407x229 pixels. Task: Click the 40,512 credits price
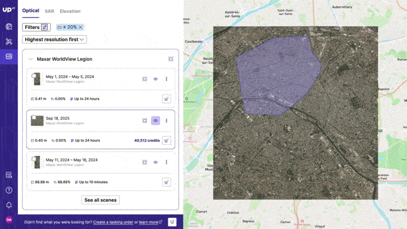click(x=147, y=140)
